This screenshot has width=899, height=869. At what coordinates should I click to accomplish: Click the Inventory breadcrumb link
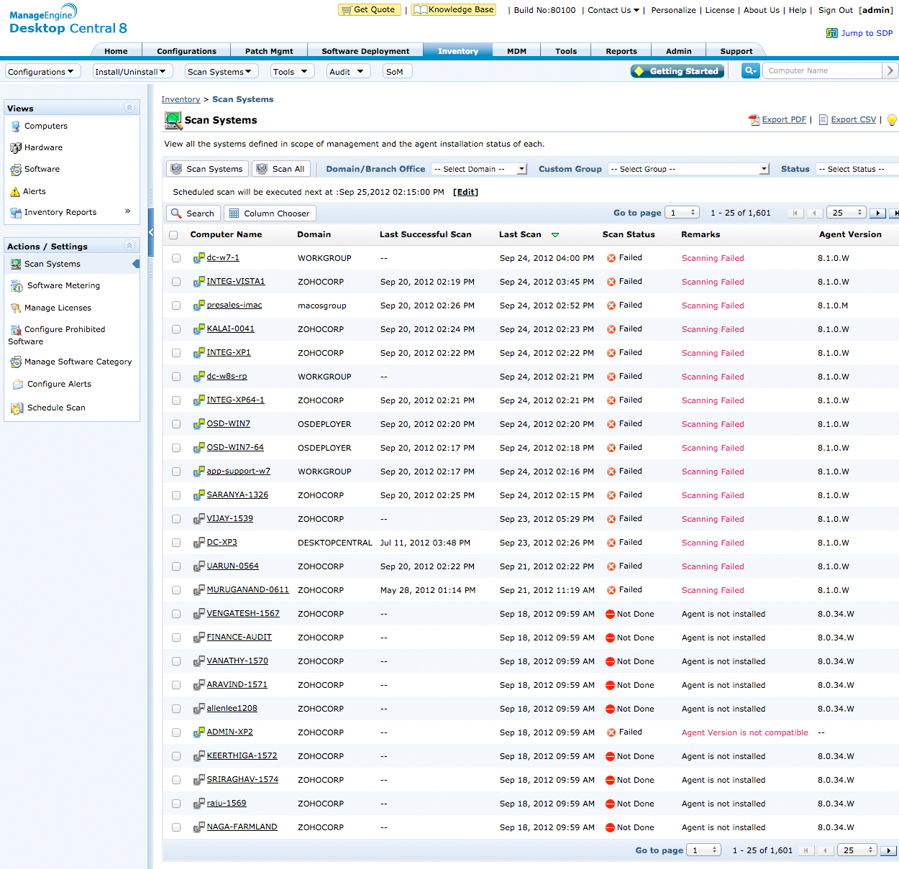[x=181, y=99]
